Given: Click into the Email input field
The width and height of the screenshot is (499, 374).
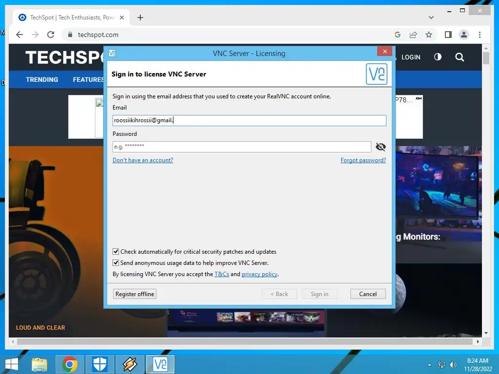Looking at the screenshot, I should (x=249, y=120).
